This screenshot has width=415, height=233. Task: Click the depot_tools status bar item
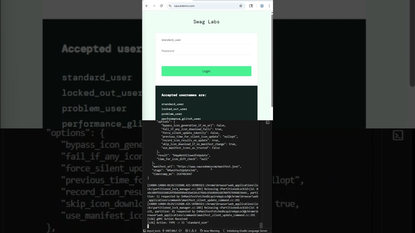coord(152,231)
